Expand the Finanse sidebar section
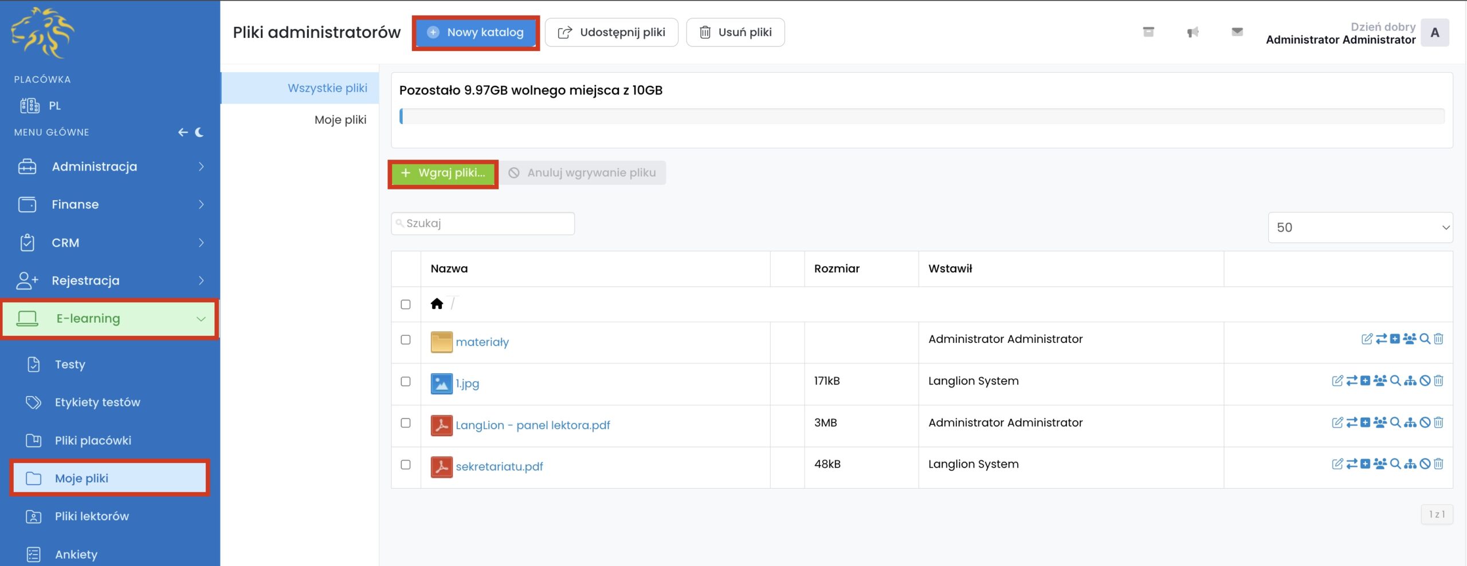Viewport: 1467px width, 566px height. (109, 204)
